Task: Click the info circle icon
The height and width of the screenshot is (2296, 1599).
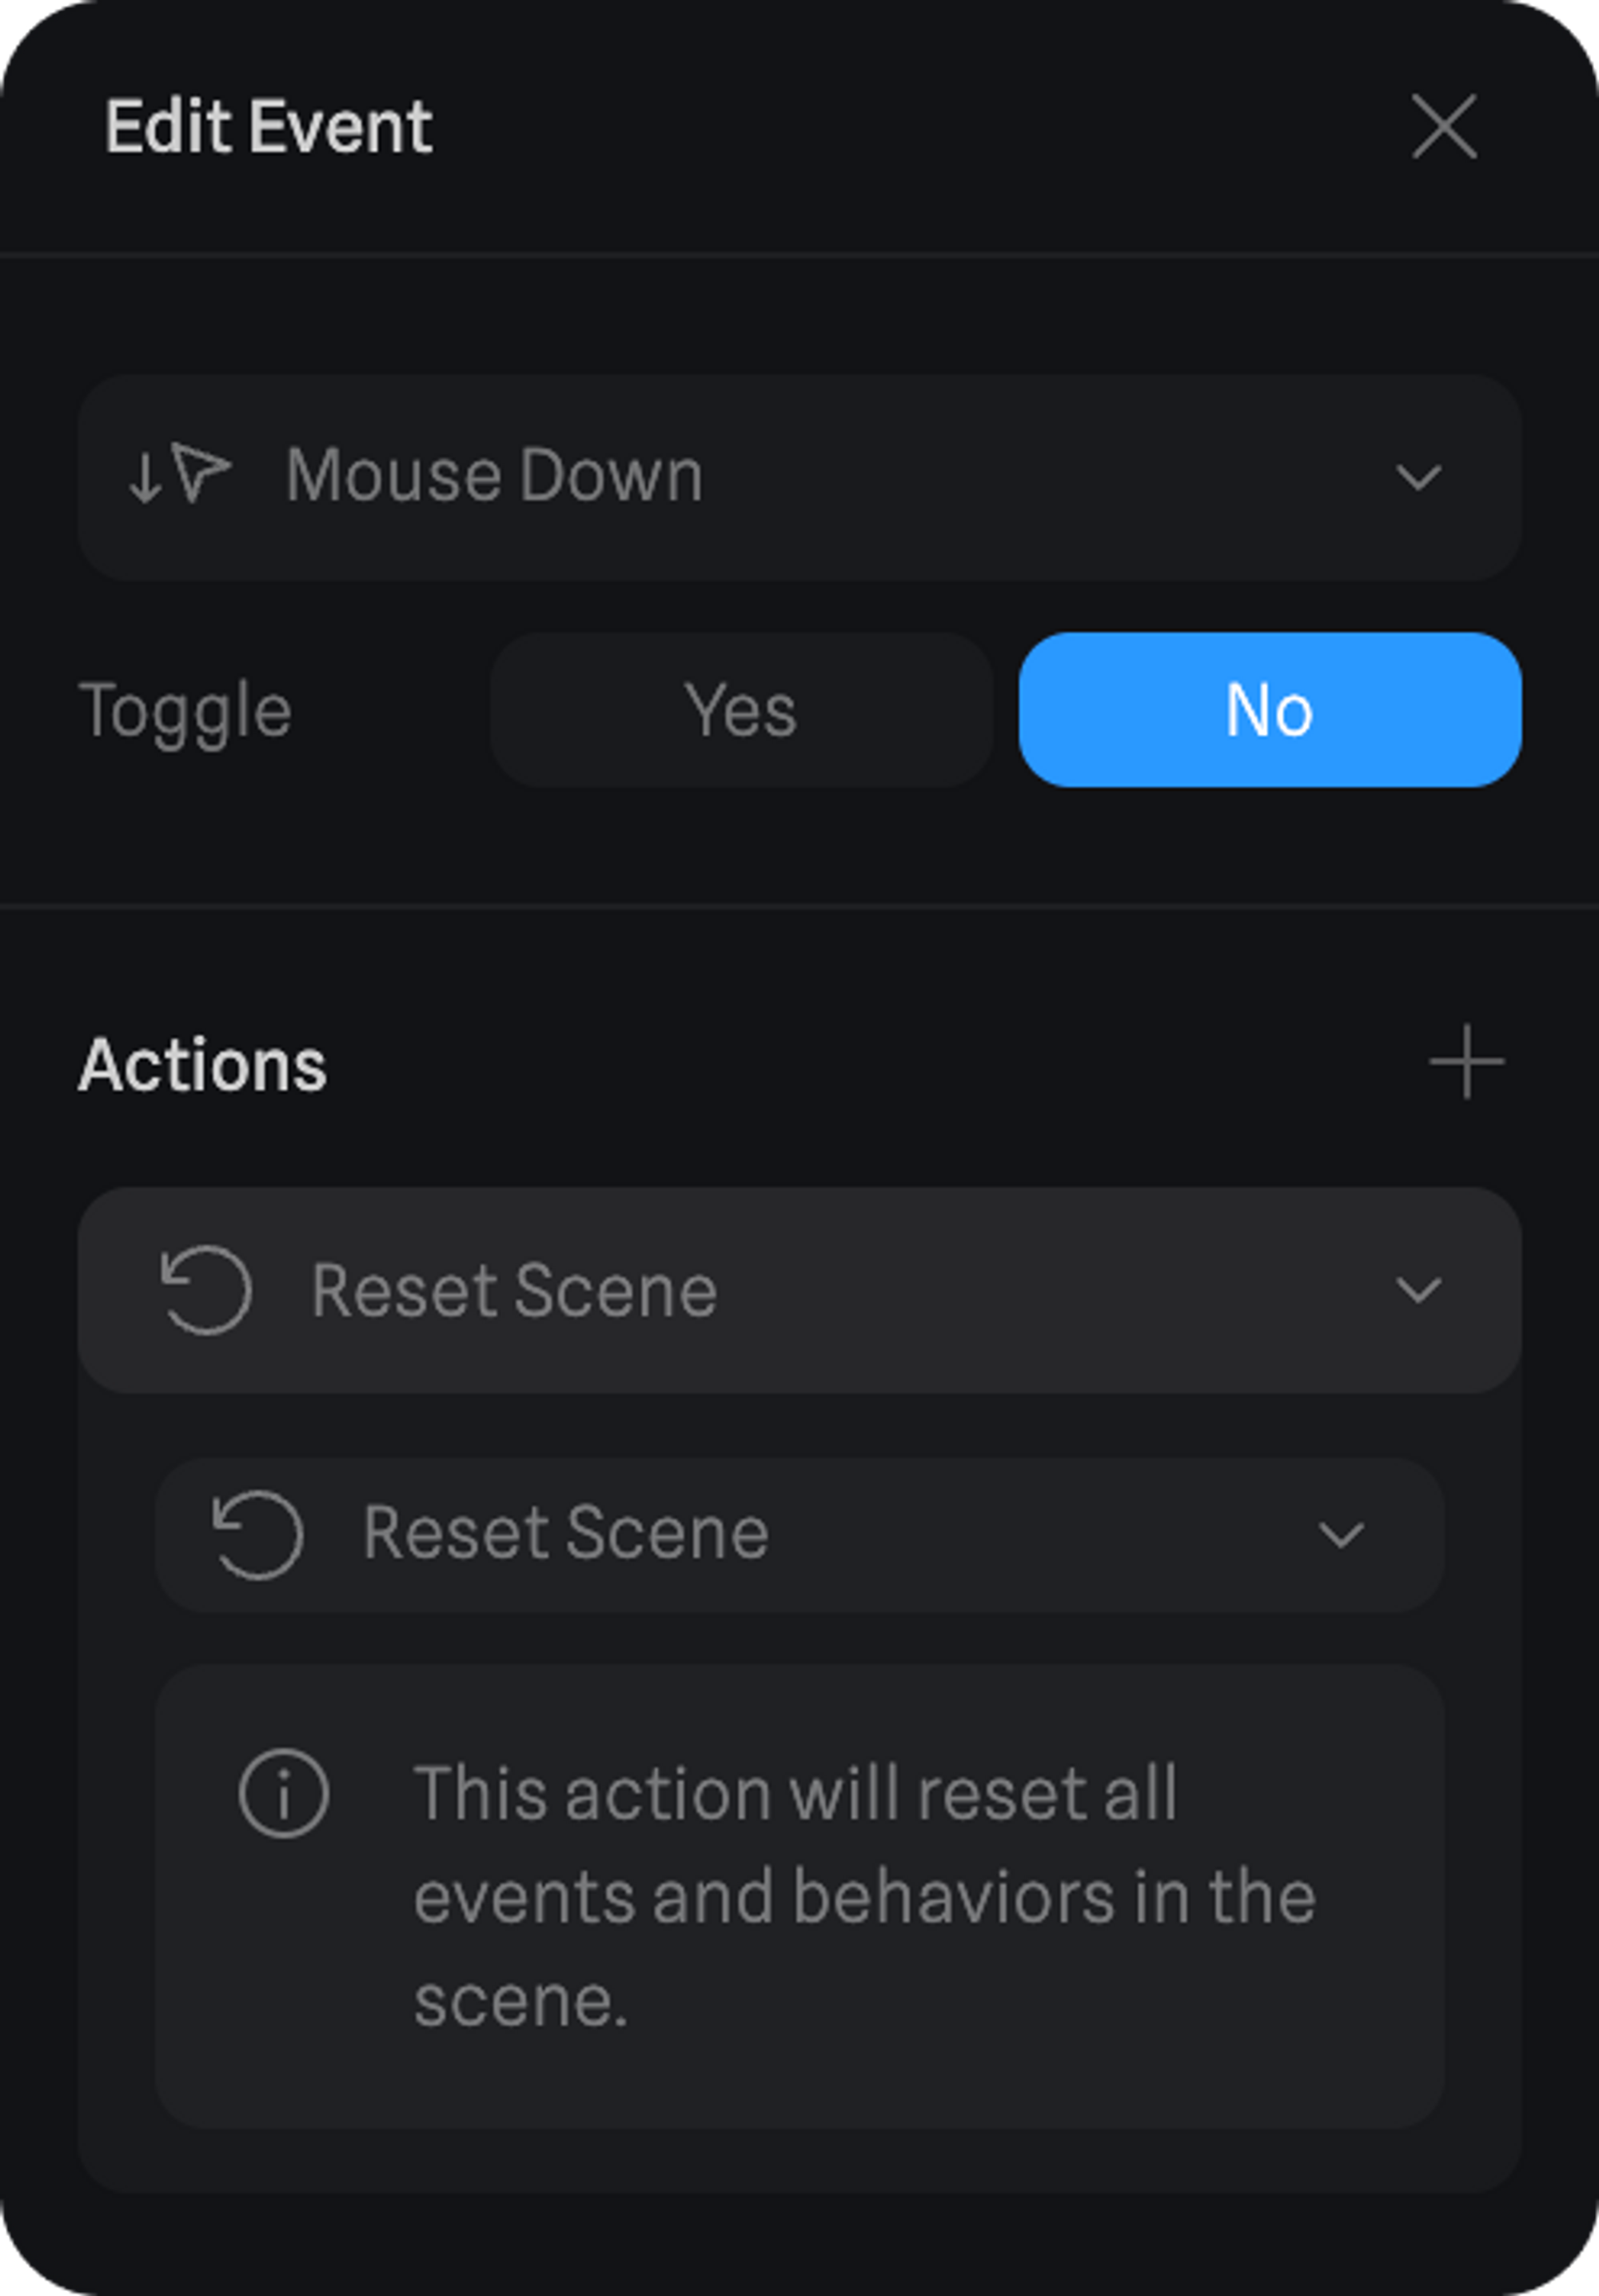Action: pos(283,1794)
